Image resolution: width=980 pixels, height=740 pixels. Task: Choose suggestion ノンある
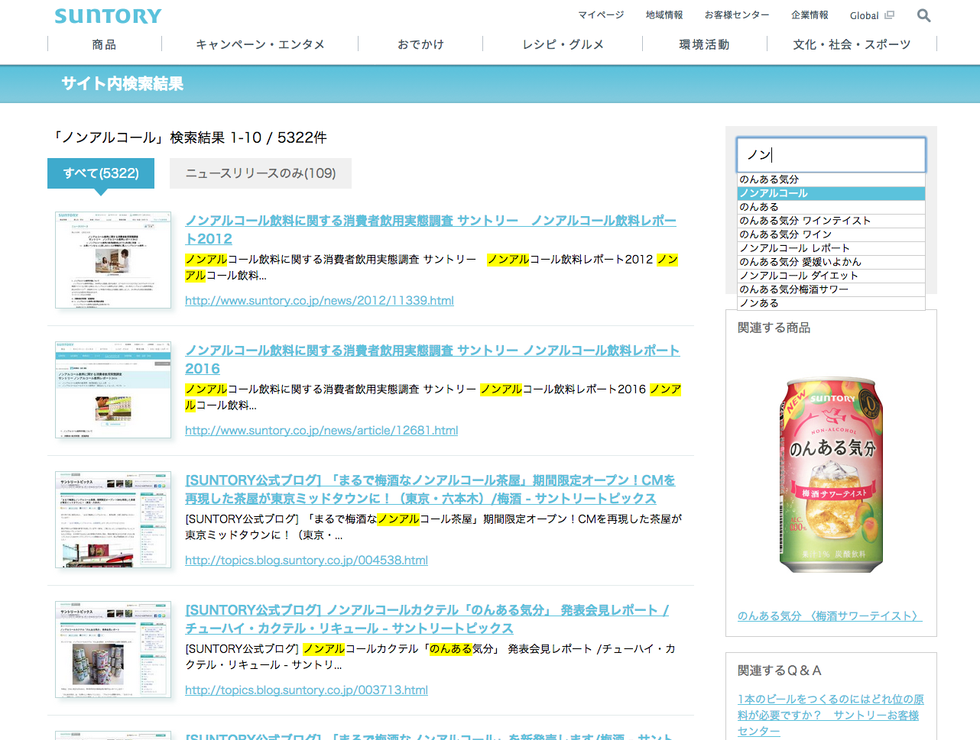tap(831, 303)
